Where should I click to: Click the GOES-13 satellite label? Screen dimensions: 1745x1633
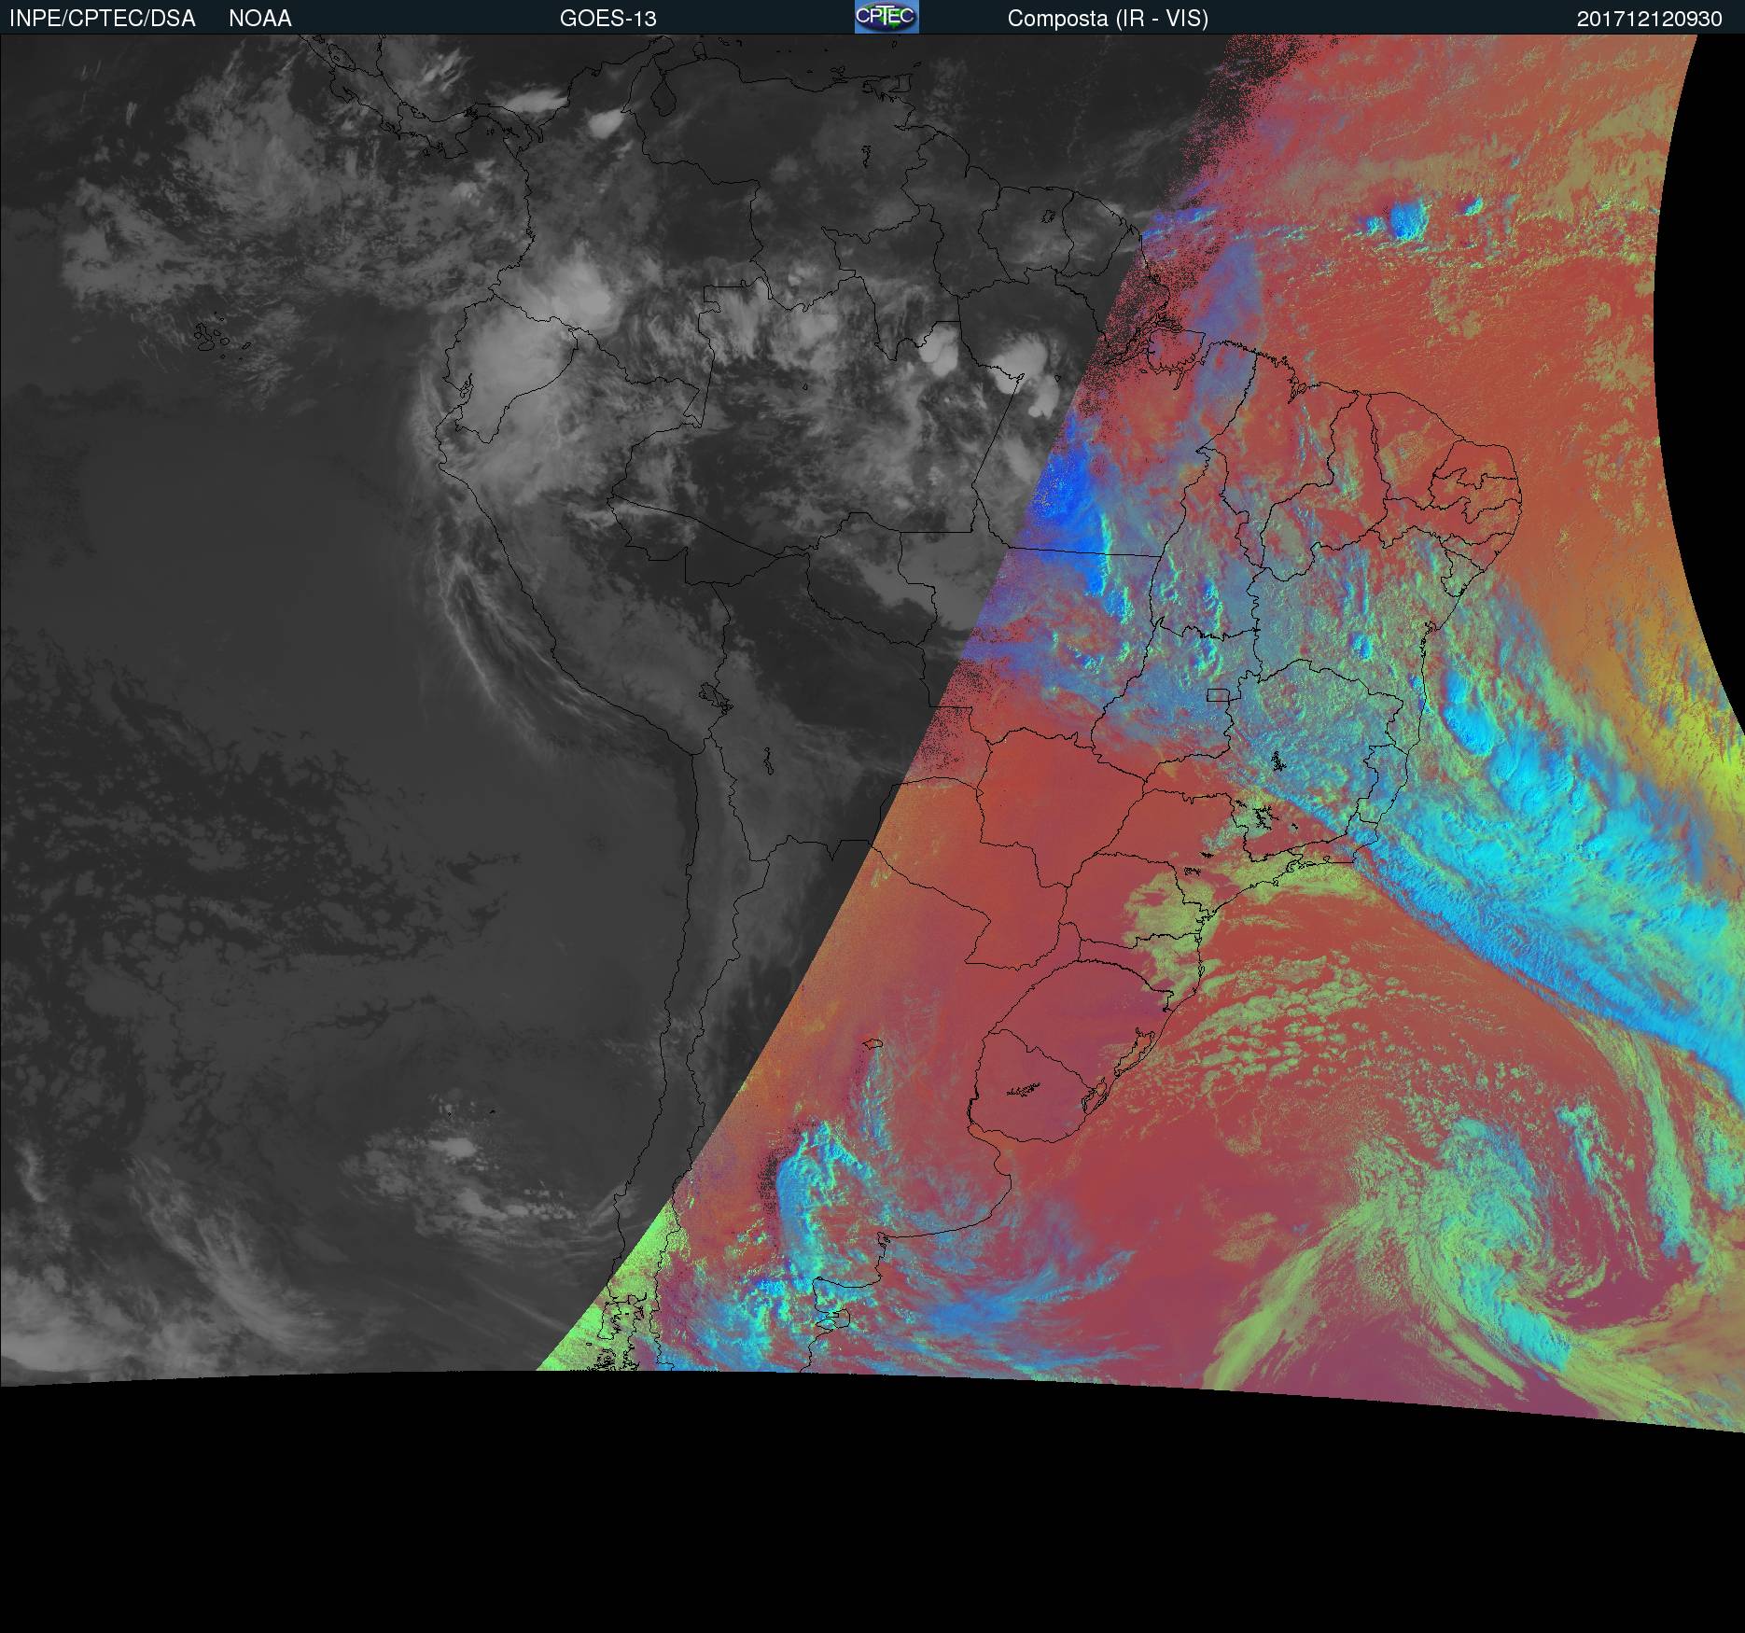pos(608,19)
